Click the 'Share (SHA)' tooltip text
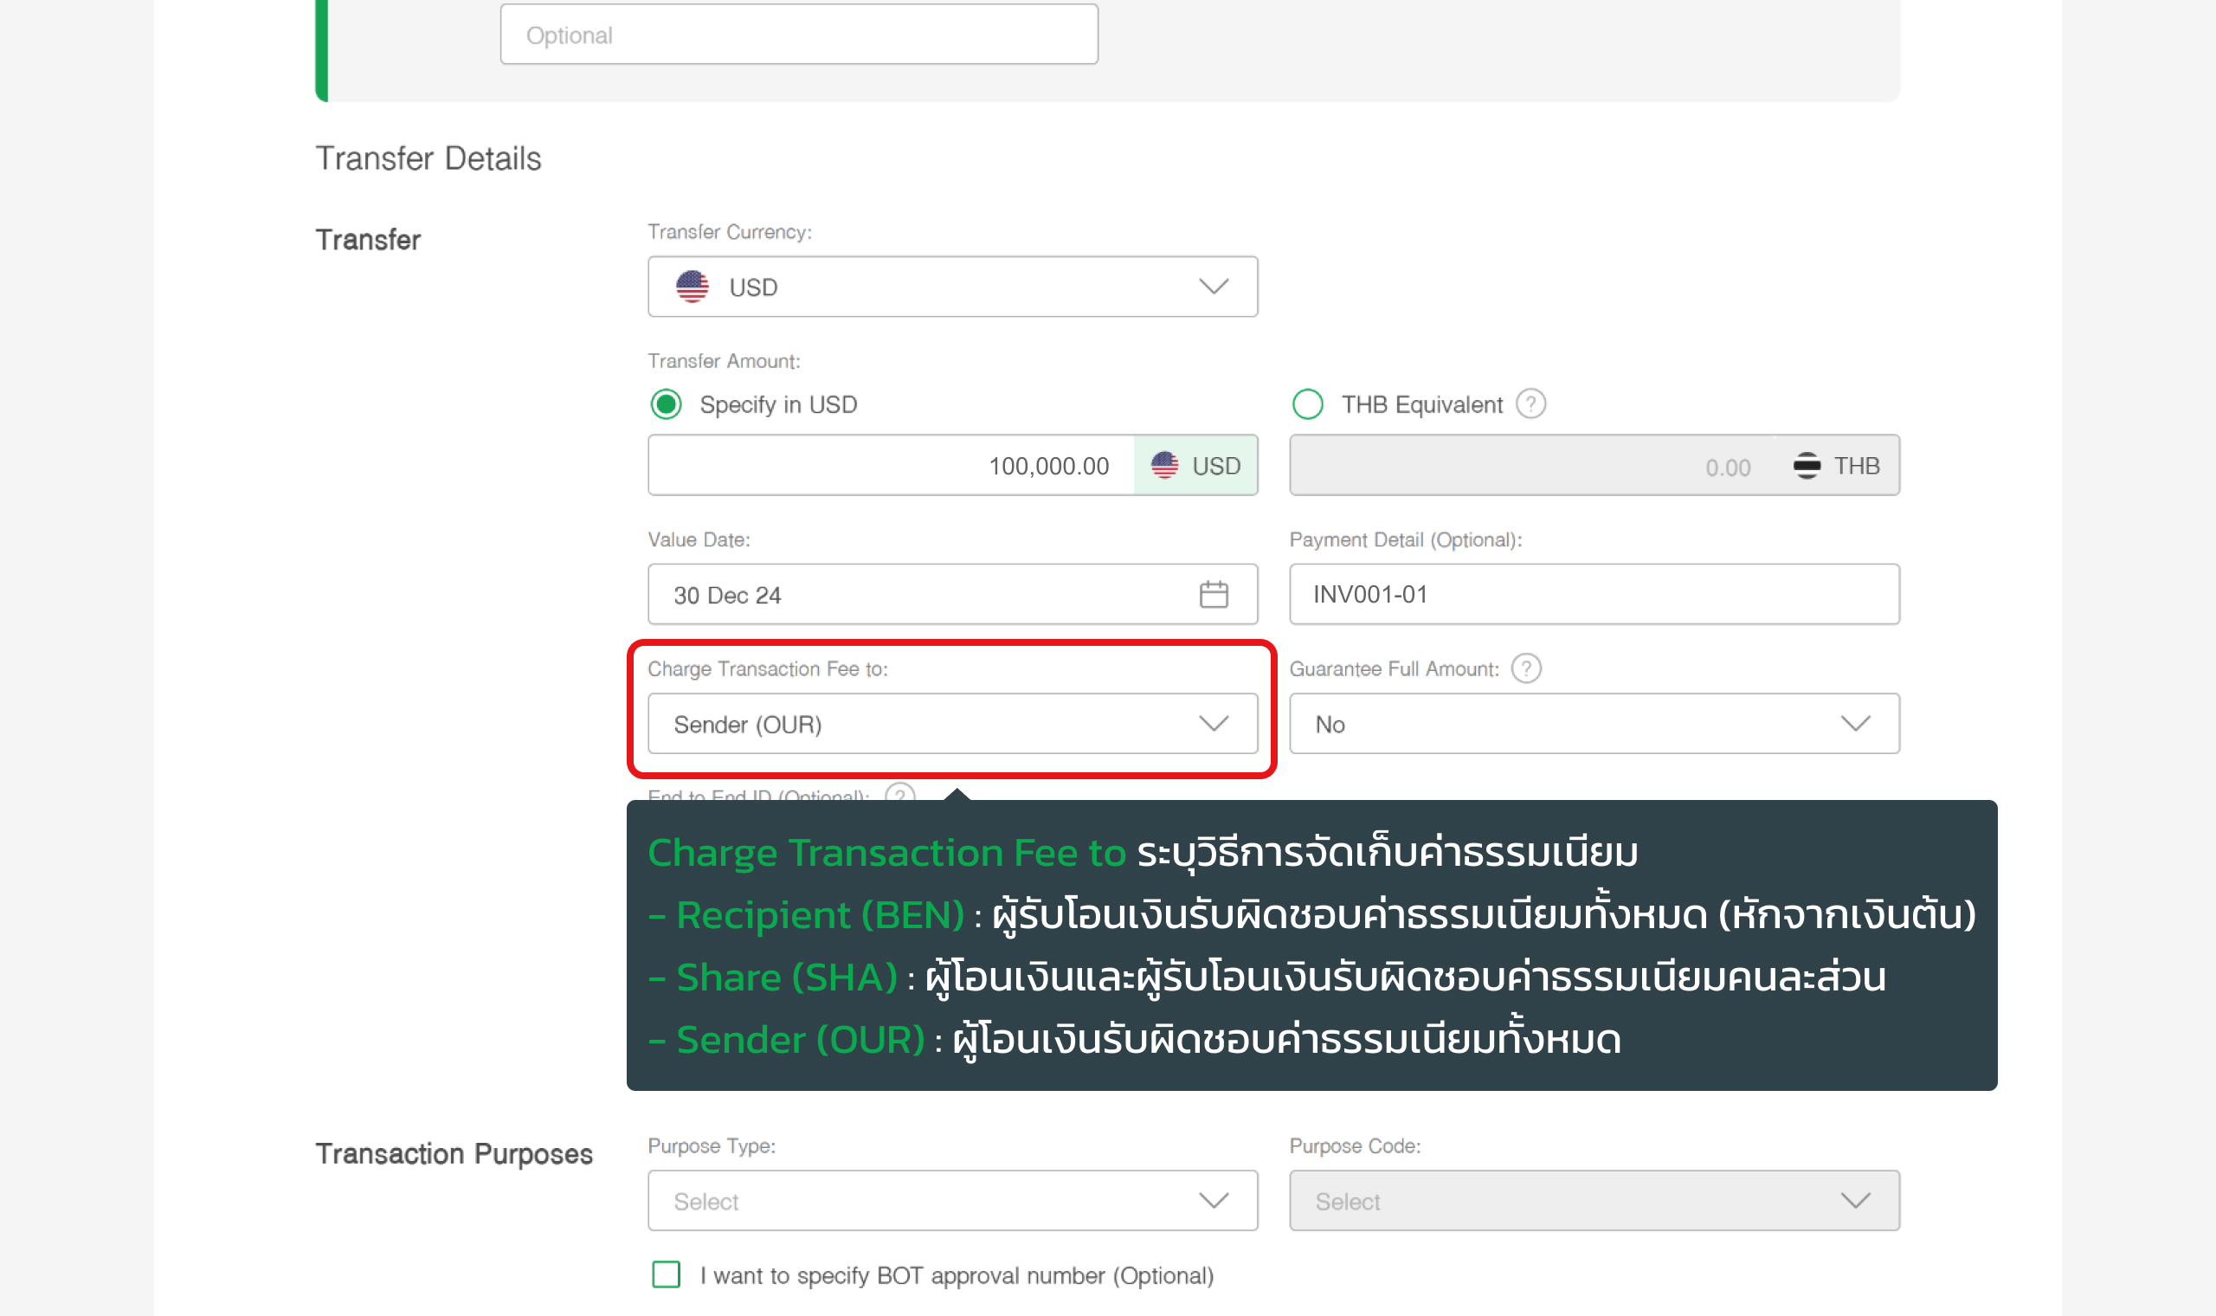 pyautogui.click(x=787, y=977)
